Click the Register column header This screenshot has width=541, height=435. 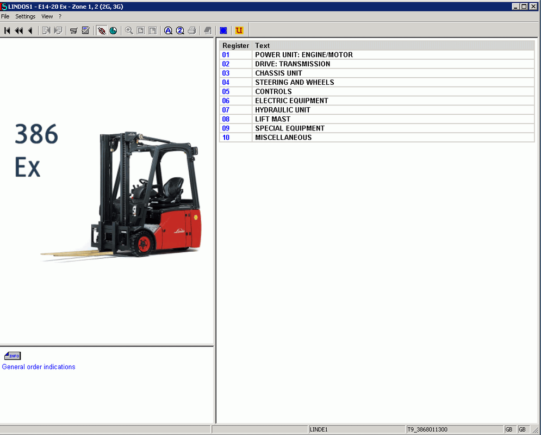click(235, 46)
